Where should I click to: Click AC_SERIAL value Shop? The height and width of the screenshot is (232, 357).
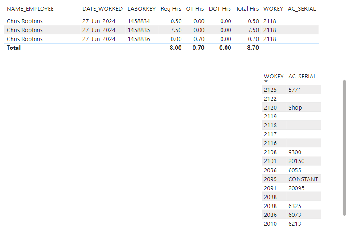click(x=295, y=107)
